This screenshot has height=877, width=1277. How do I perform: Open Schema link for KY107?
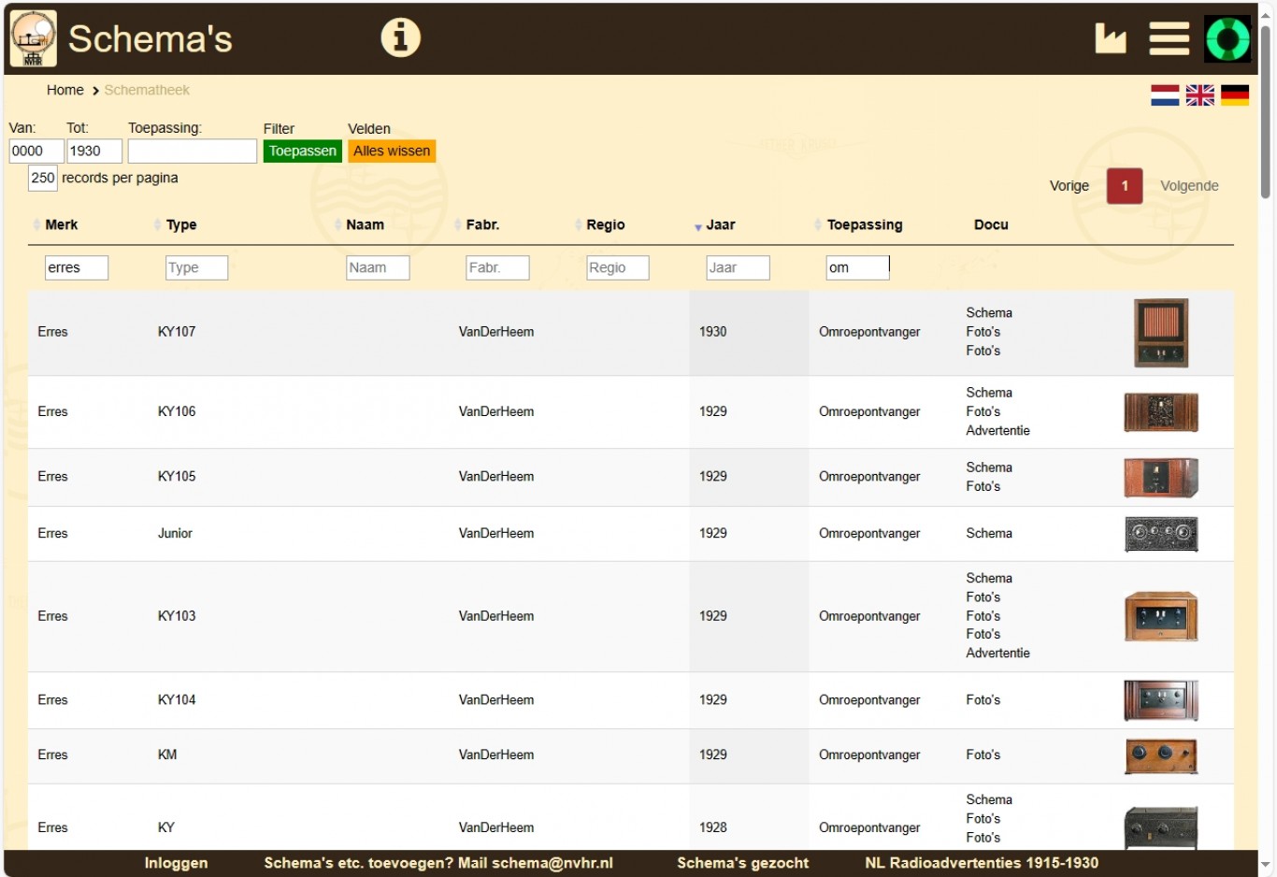click(x=989, y=313)
